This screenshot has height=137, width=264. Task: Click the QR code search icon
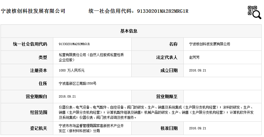click(254, 12)
